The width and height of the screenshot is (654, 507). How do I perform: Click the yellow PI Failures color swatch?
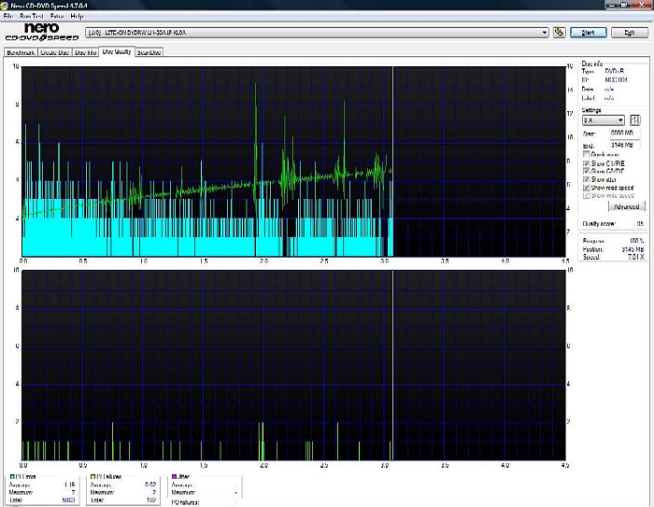pos(93,477)
